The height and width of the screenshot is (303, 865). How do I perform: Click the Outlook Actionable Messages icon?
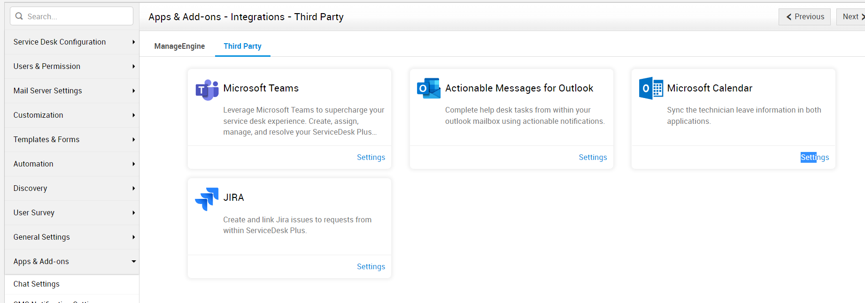click(x=429, y=88)
